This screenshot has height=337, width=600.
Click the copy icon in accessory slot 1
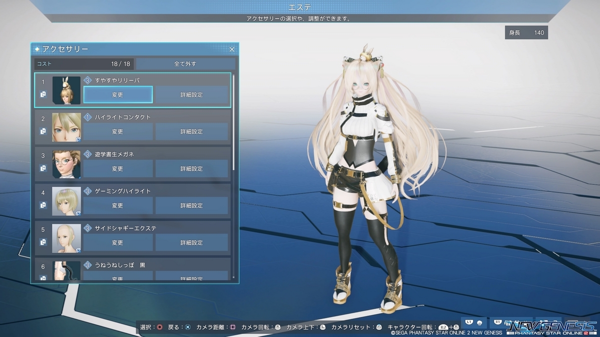(43, 94)
